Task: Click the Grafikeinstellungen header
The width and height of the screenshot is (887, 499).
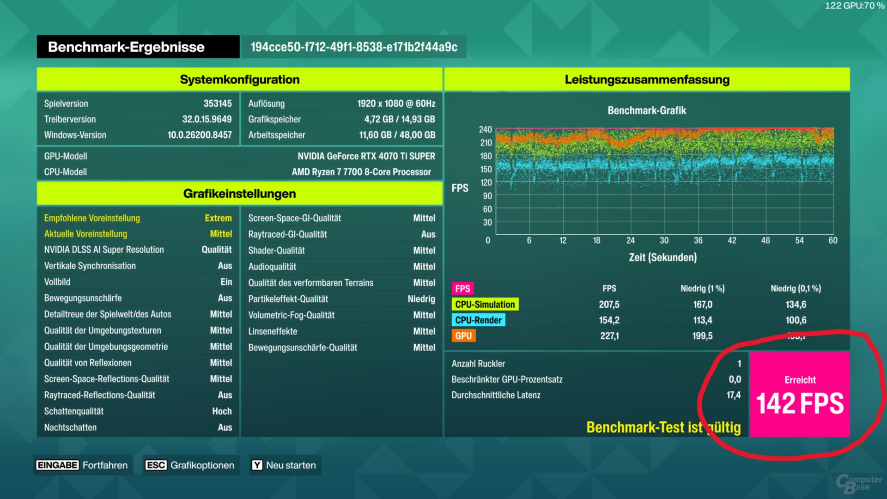Action: pyautogui.click(x=239, y=194)
